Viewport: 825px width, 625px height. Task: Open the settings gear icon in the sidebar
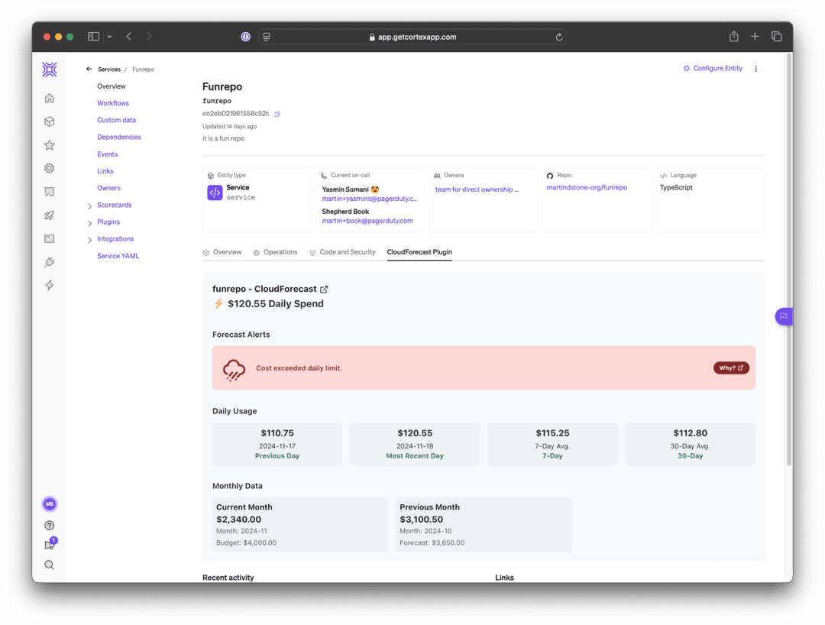tap(49, 168)
